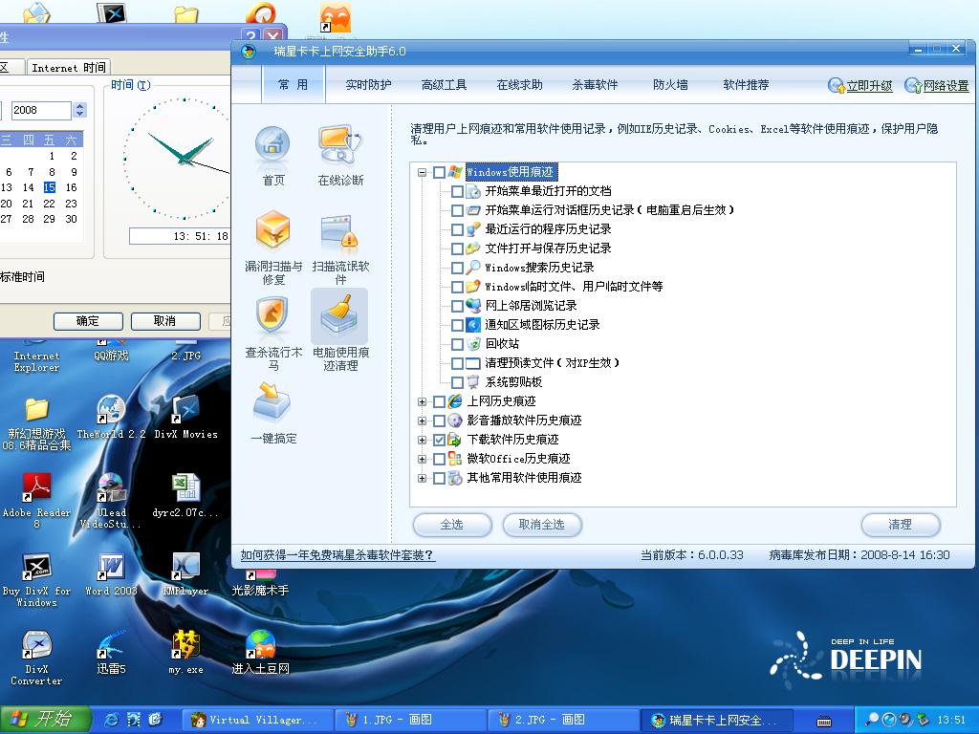Open free Rising antivirus suite link
This screenshot has height=734, width=979.
tap(337, 555)
